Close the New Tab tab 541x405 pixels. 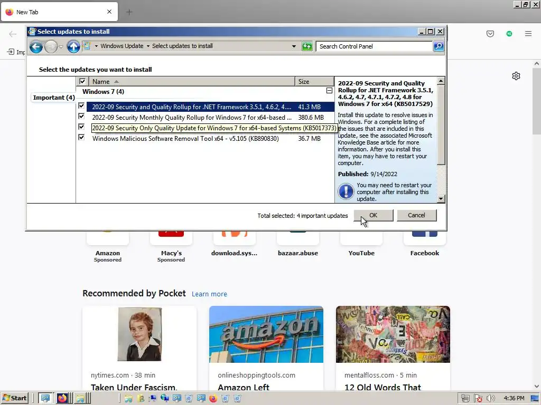(109, 12)
